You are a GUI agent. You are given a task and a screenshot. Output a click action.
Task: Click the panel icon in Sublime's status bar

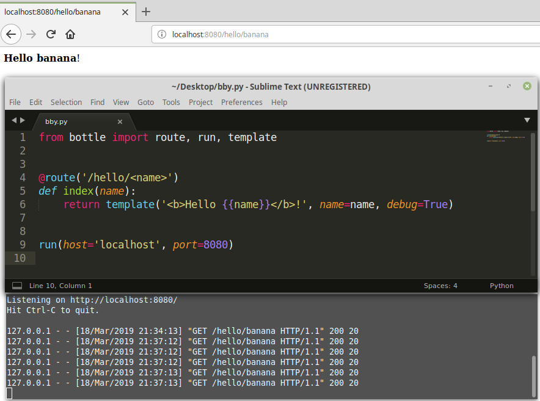(x=16, y=285)
